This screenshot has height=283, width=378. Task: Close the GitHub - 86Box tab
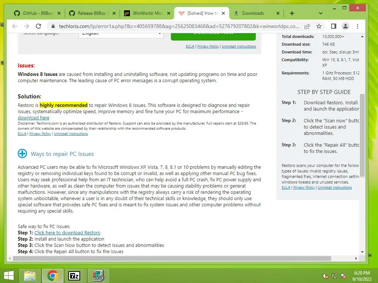[59, 14]
